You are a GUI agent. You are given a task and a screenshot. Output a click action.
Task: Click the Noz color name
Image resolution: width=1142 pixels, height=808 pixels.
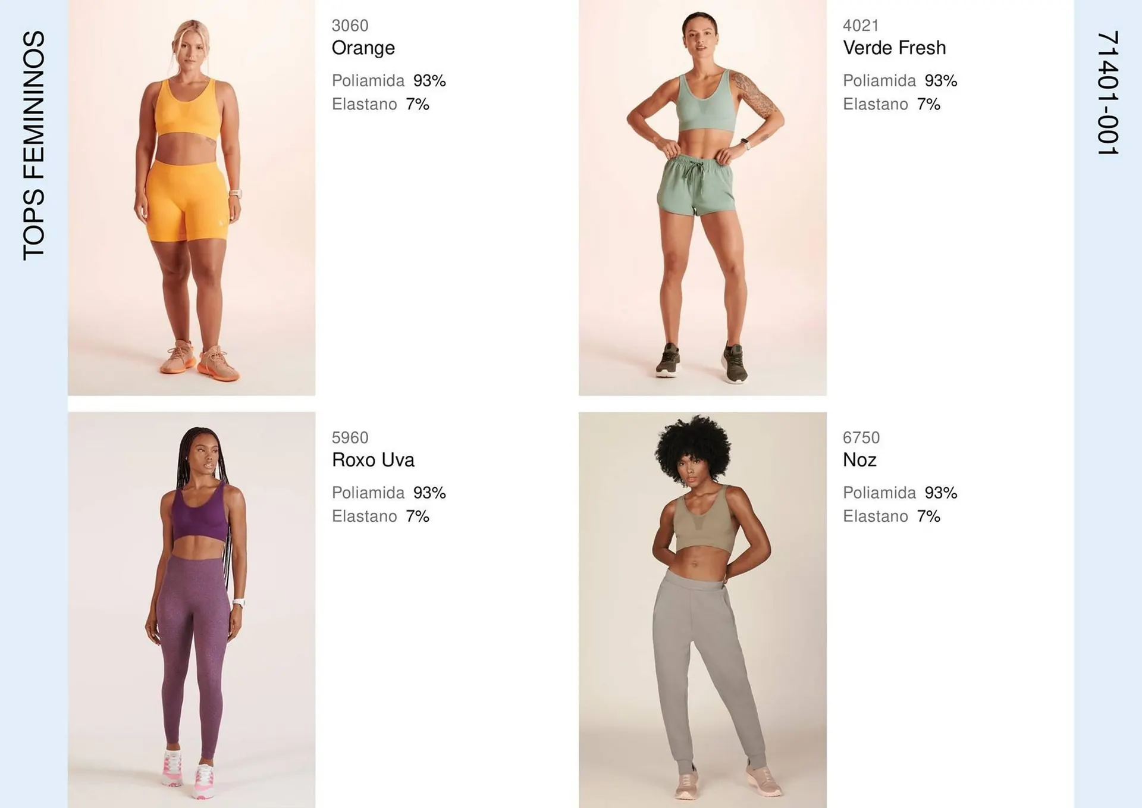[859, 460]
